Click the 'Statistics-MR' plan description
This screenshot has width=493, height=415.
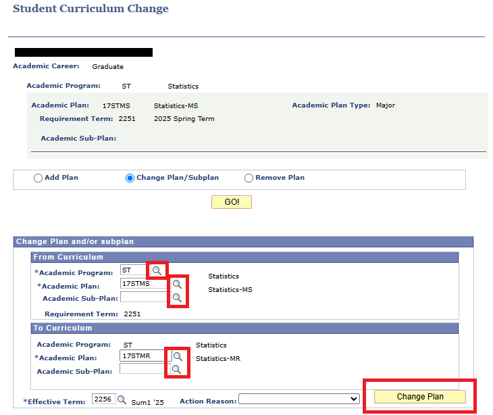click(218, 359)
